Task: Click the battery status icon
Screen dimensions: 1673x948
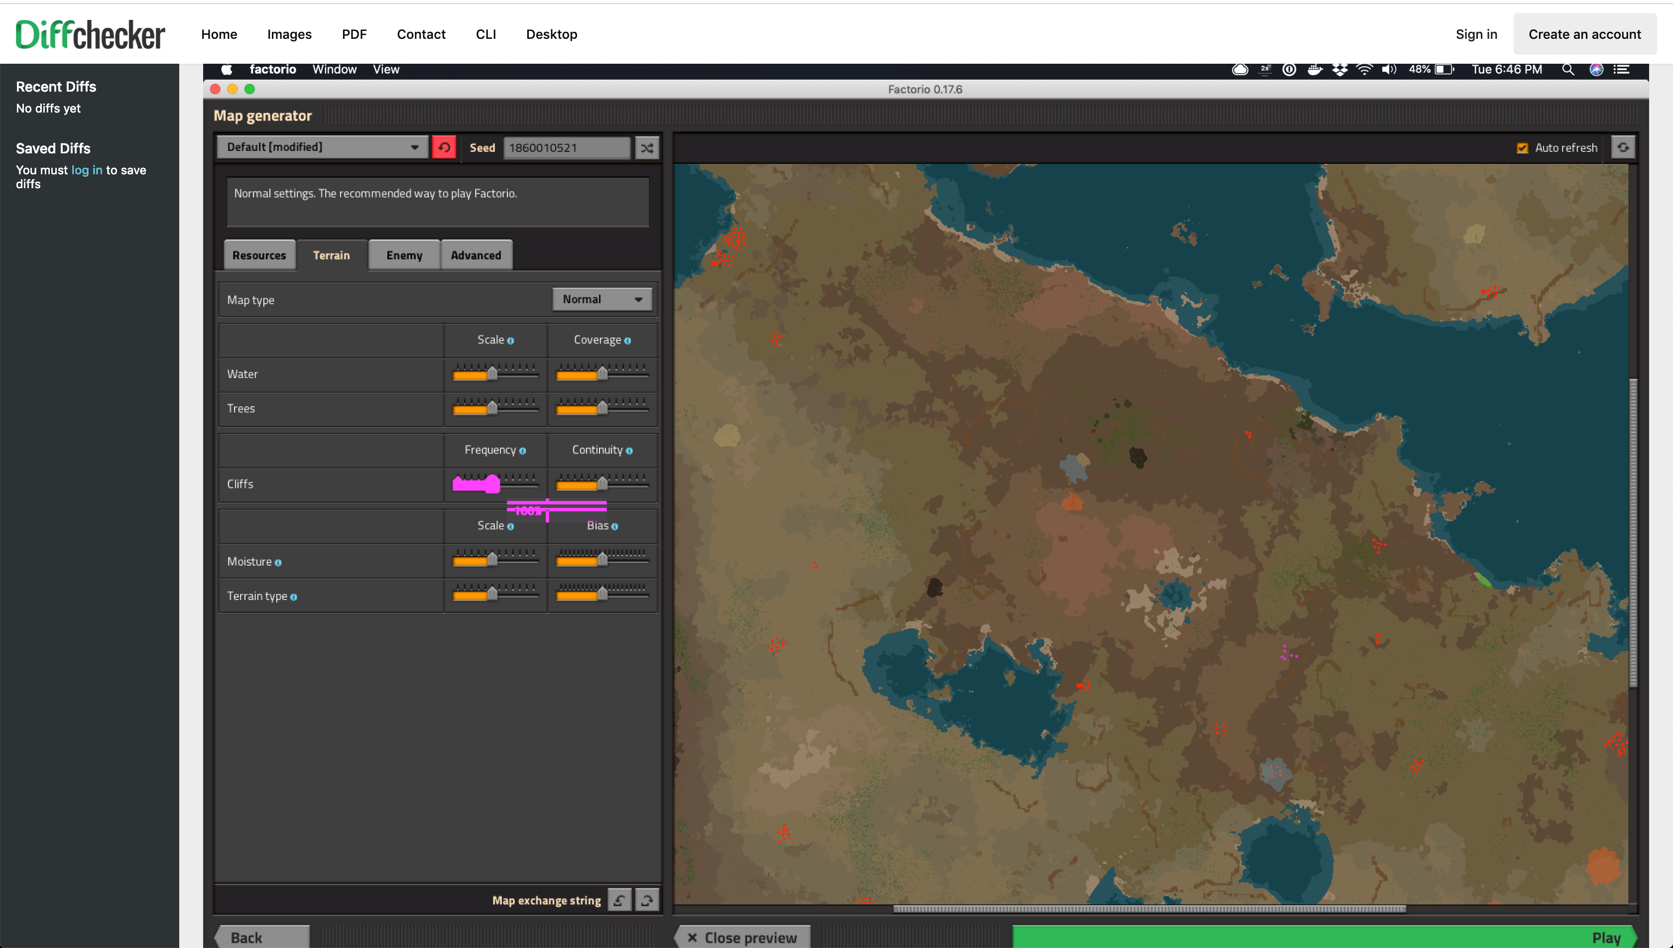Action: (1444, 70)
